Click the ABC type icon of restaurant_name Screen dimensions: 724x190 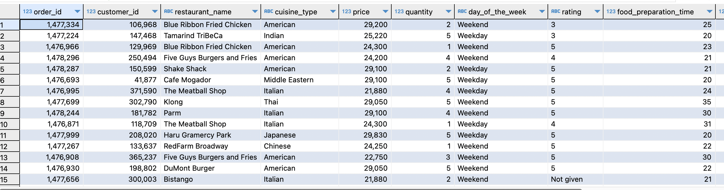click(168, 12)
